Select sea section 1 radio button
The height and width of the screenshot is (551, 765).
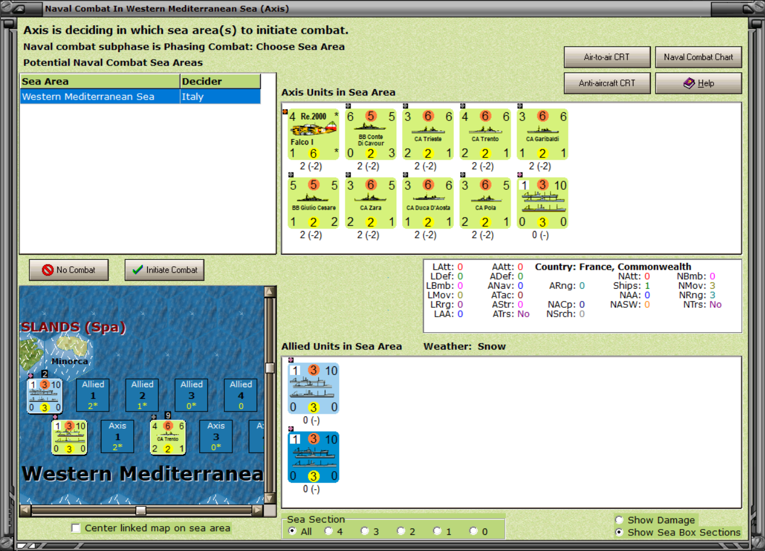tap(438, 531)
